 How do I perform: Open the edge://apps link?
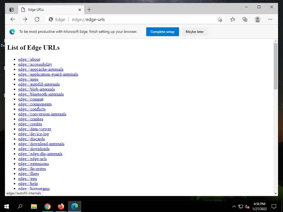[x=28, y=79]
